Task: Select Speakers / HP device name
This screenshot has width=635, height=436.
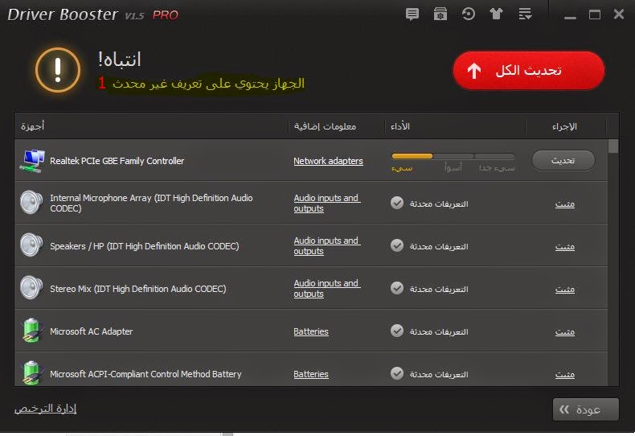Action: [x=145, y=246]
